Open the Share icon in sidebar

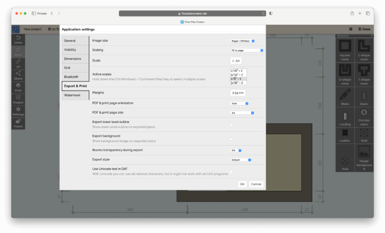[18, 75]
